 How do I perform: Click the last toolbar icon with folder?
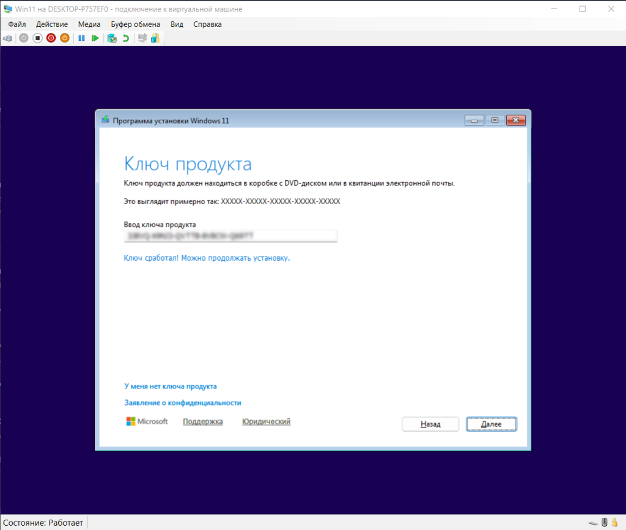[x=155, y=38]
